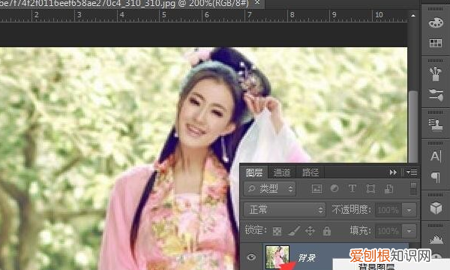This screenshot has height=270, width=450.
Task: Collapse the panel with double-arrow icon
Action: pyautogui.click(x=393, y=172)
